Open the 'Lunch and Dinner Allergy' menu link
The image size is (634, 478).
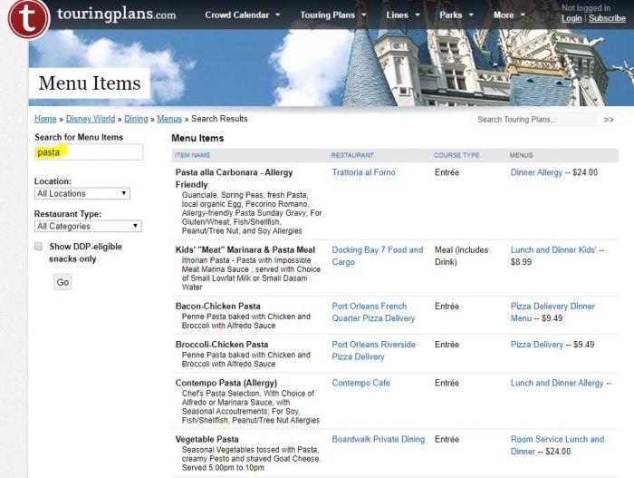pyautogui.click(x=557, y=383)
